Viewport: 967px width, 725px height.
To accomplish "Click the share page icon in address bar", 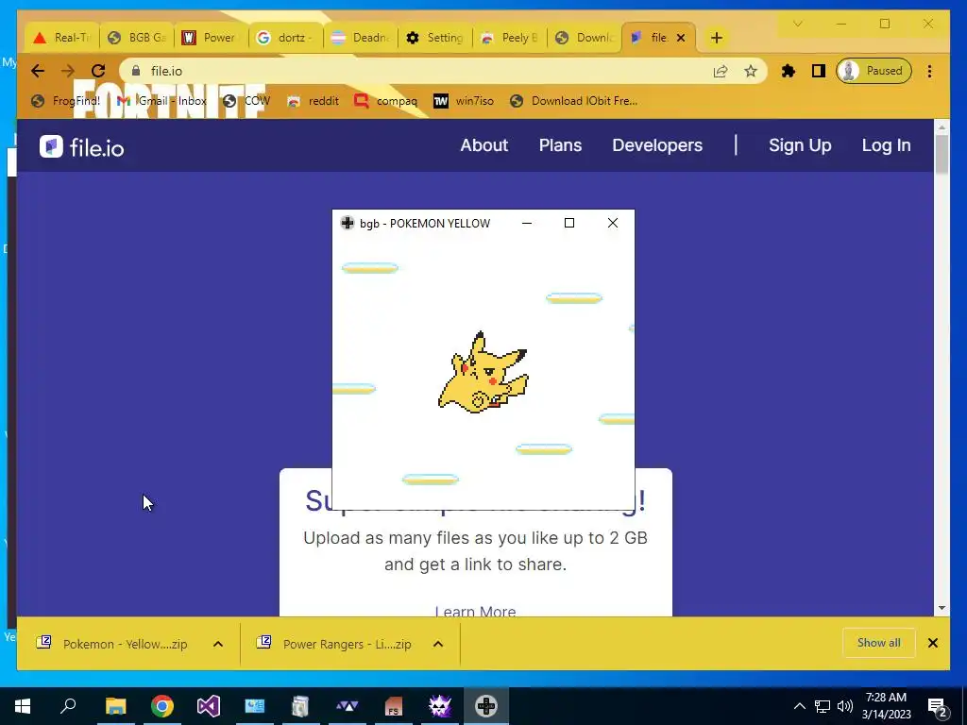I will 721,72.
